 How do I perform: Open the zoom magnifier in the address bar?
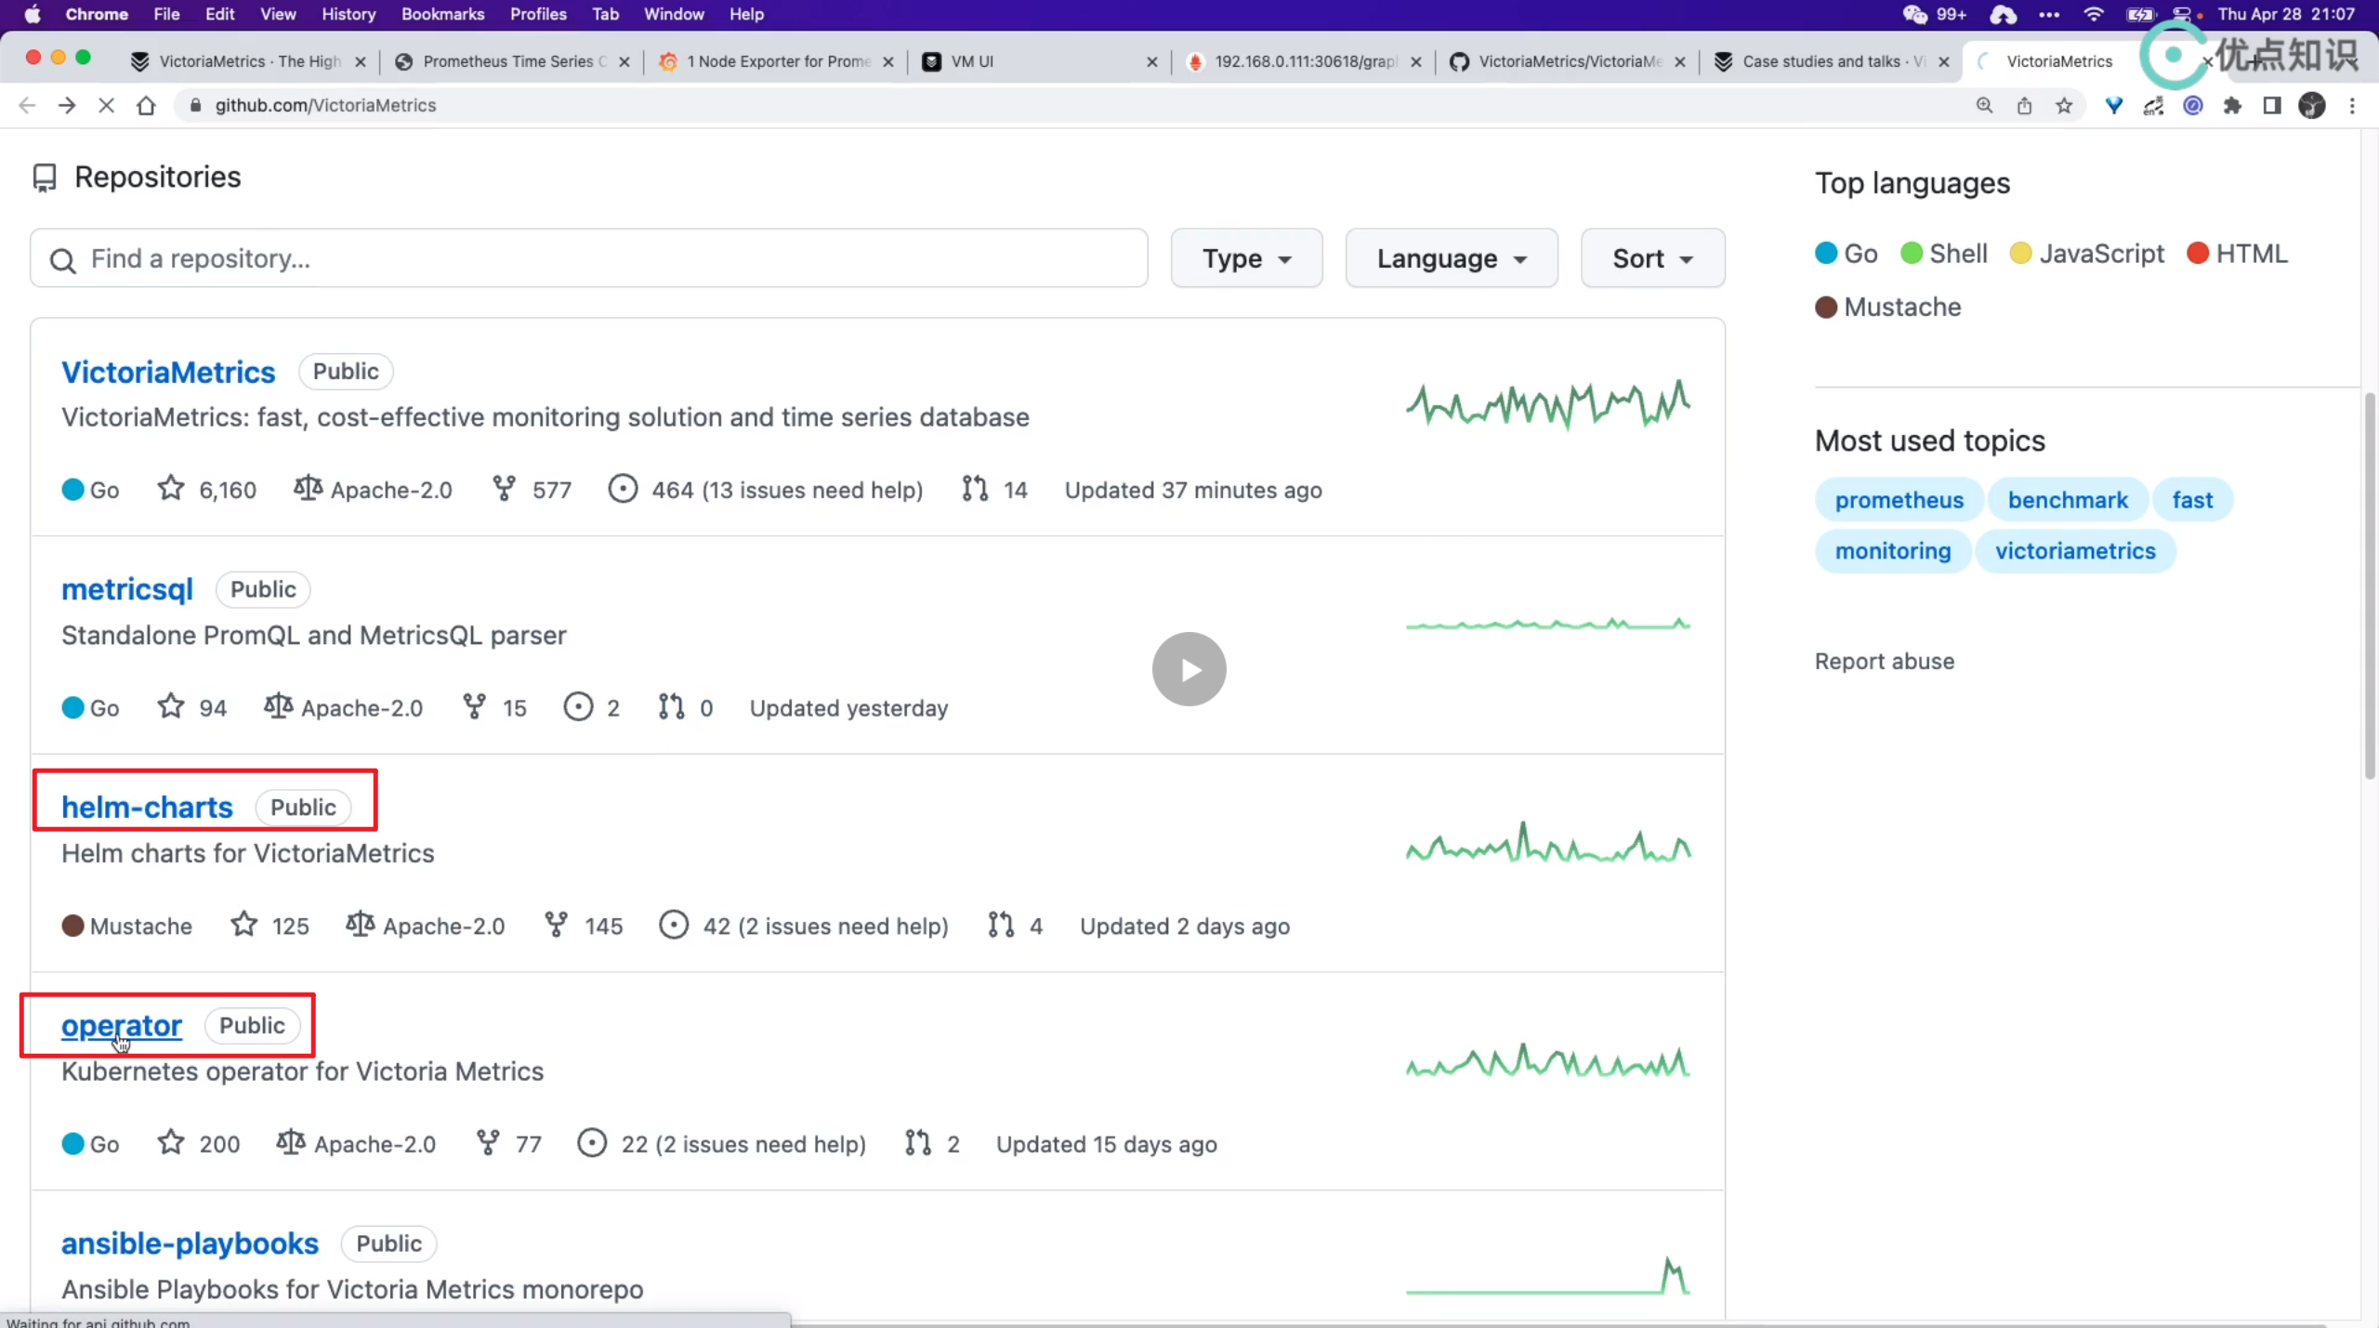1984,106
